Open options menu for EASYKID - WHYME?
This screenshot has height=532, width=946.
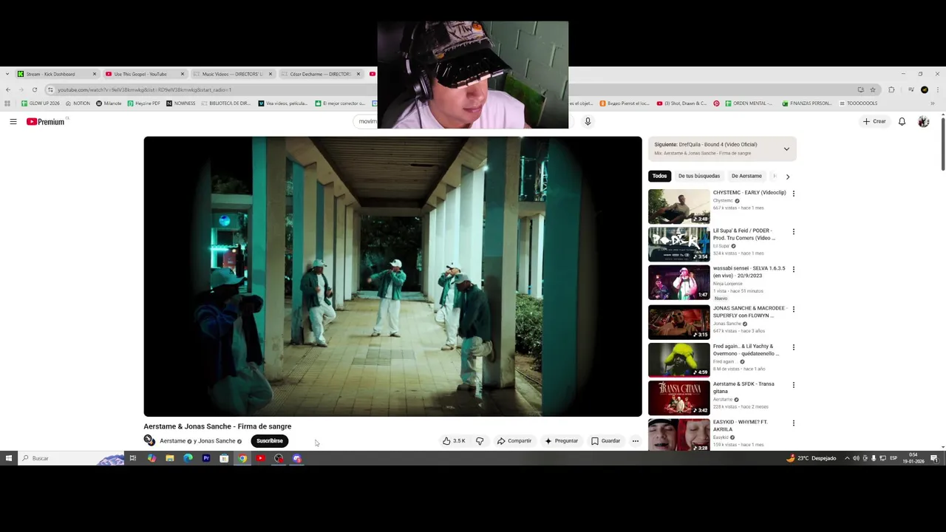point(794,423)
